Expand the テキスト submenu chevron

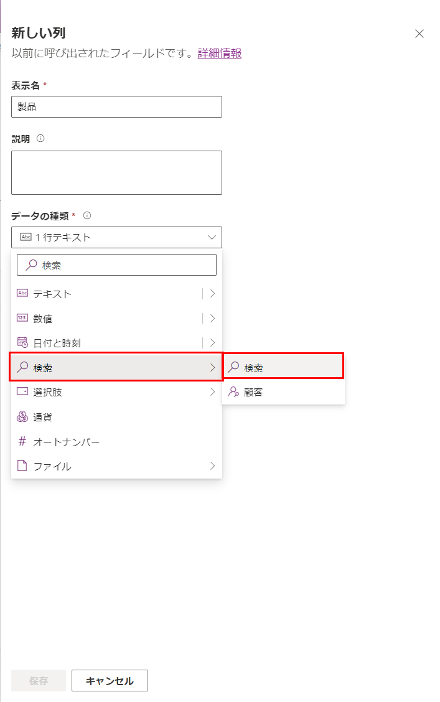pyautogui.click(x=213, y=293)
